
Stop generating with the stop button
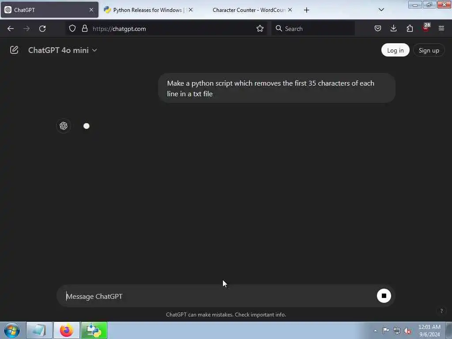[384, 296]
